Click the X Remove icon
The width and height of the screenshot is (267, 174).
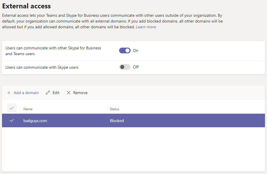click(69, 93)
